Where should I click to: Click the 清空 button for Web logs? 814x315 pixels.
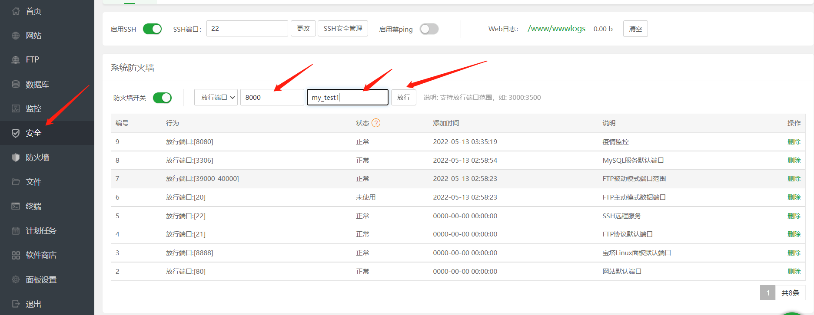[x=635, y=29]
